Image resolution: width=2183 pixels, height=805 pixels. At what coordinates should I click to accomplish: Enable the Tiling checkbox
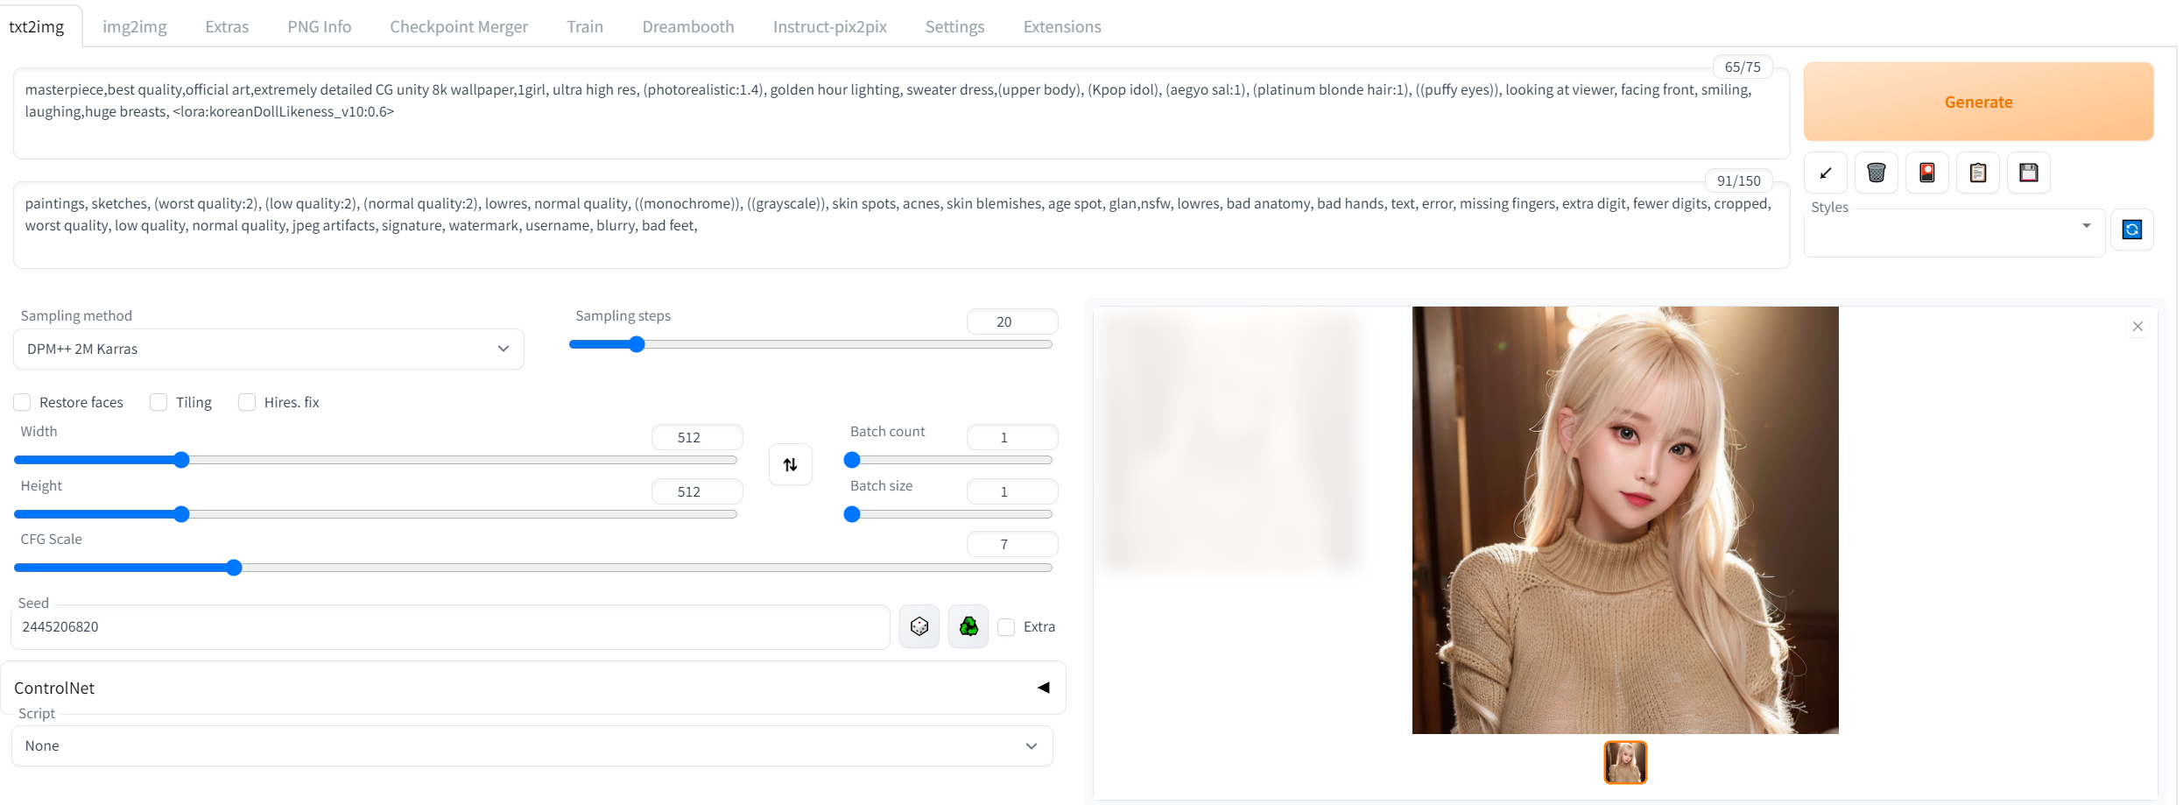pos(158,402)
